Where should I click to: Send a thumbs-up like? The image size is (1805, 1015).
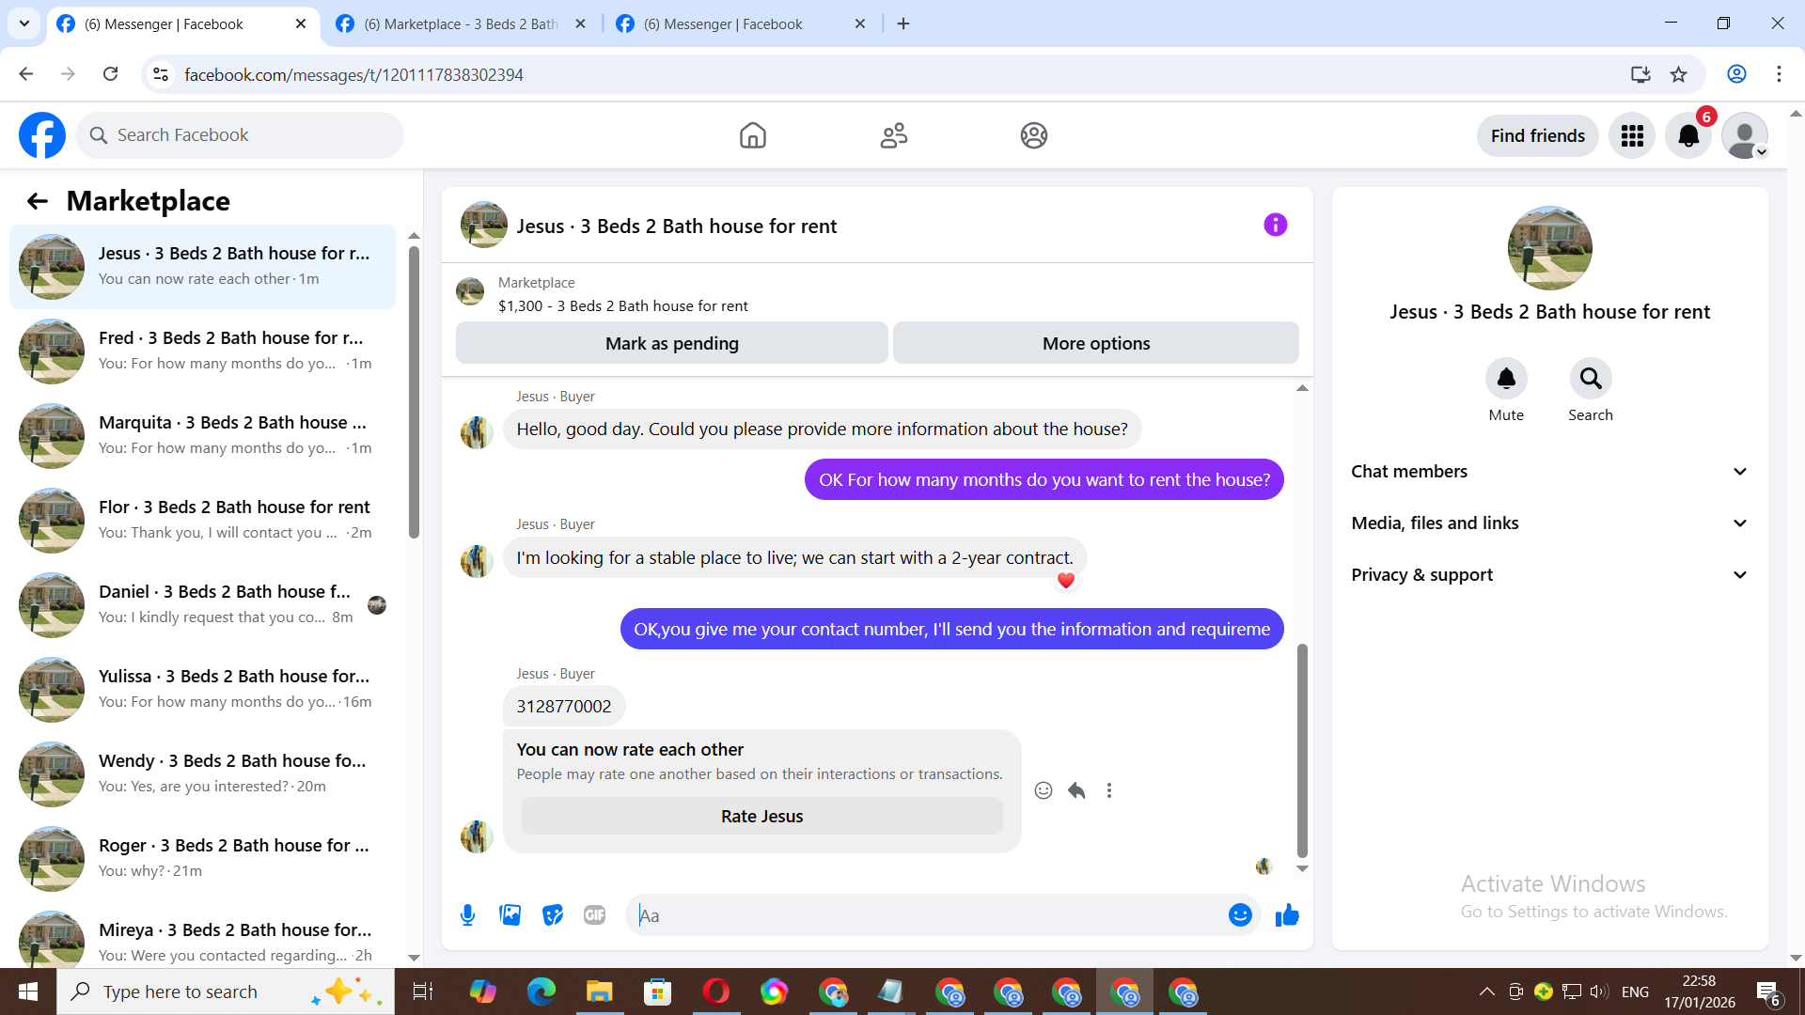[1287, 914]
